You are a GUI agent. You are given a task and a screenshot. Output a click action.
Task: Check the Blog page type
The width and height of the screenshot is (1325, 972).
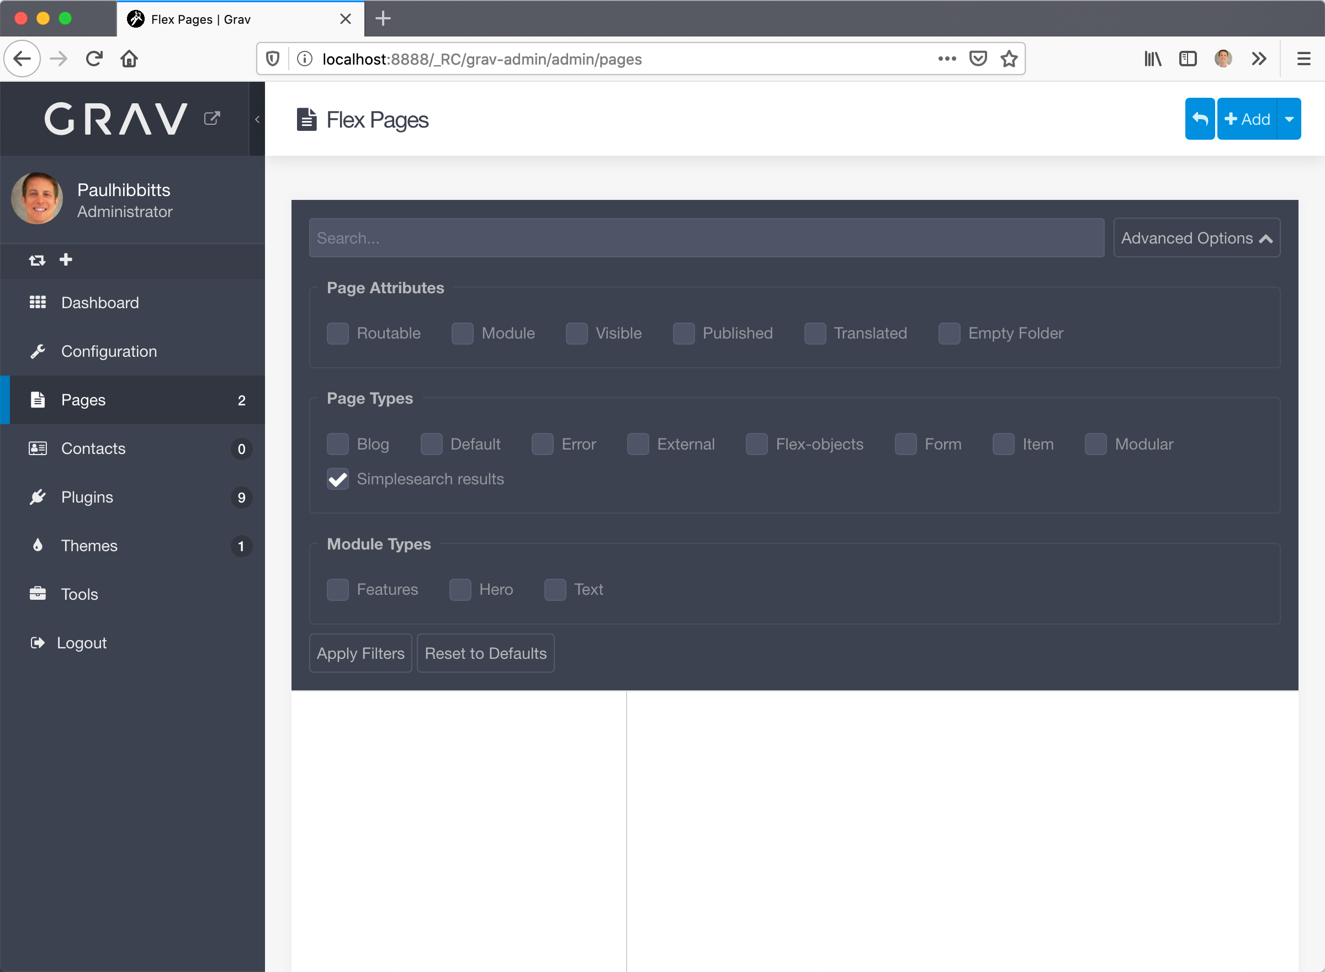coord(337,444)
